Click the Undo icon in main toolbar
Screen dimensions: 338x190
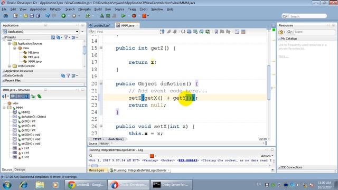click(x=48, y=16)
